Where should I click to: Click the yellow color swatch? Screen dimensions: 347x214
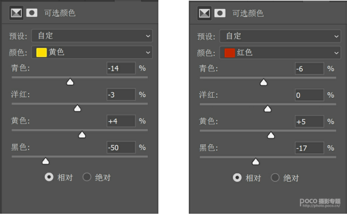[x=41, y=52]
